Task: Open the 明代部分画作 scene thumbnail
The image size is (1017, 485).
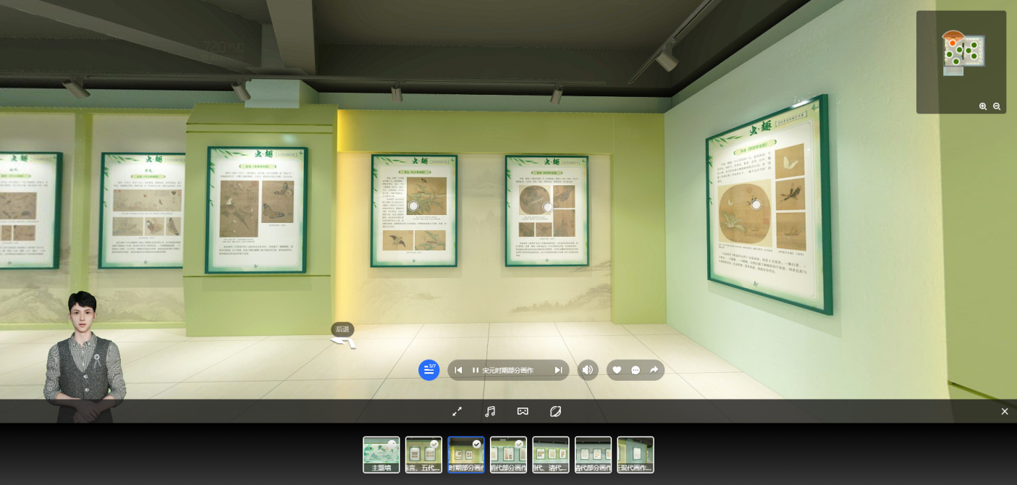Action: [x=508, y=455]
